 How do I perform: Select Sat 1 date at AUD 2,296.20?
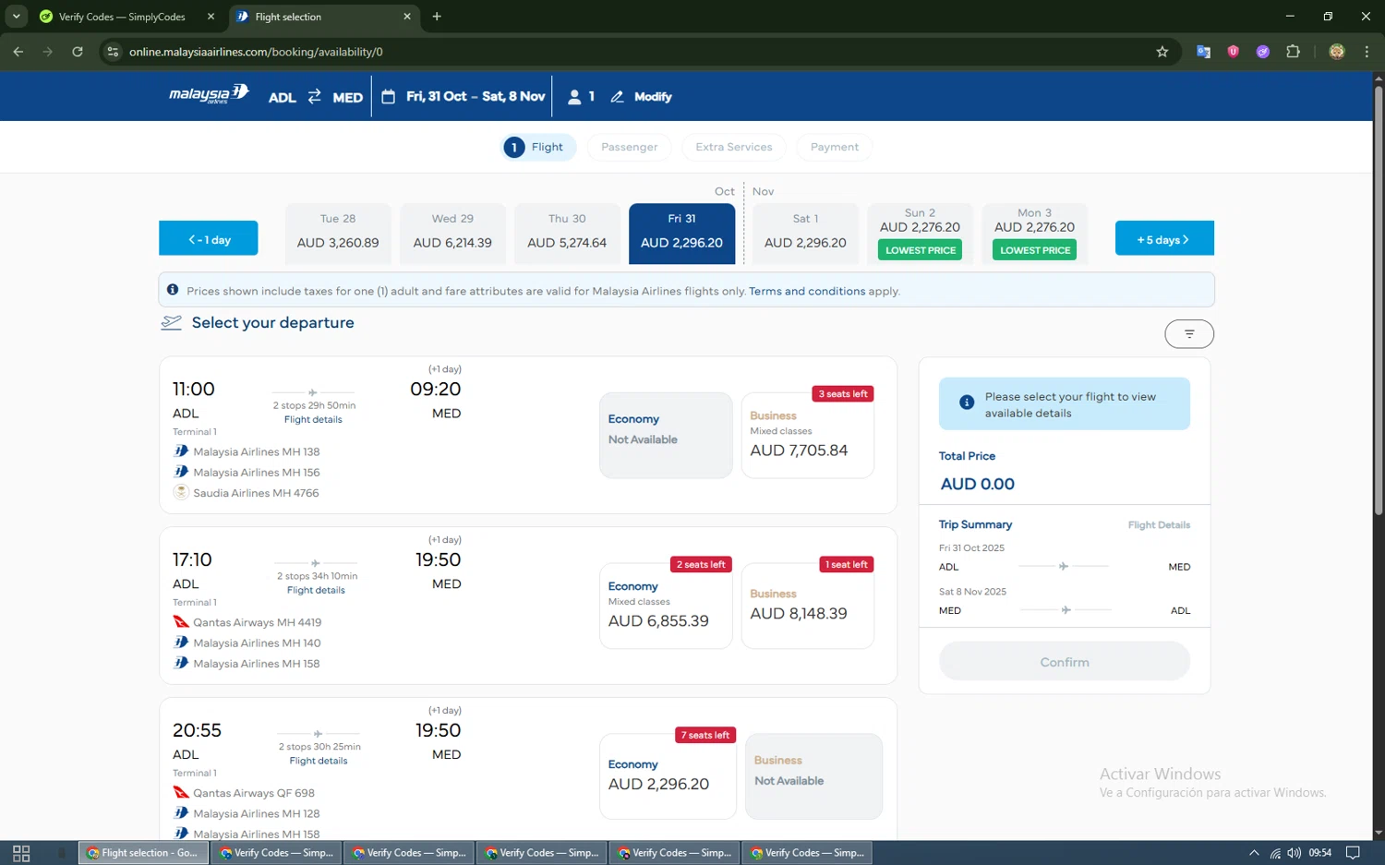[x=805, y=233]
